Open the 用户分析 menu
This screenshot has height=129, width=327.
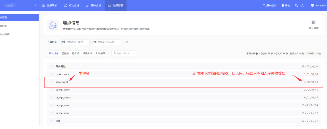(x=93, y=5)
